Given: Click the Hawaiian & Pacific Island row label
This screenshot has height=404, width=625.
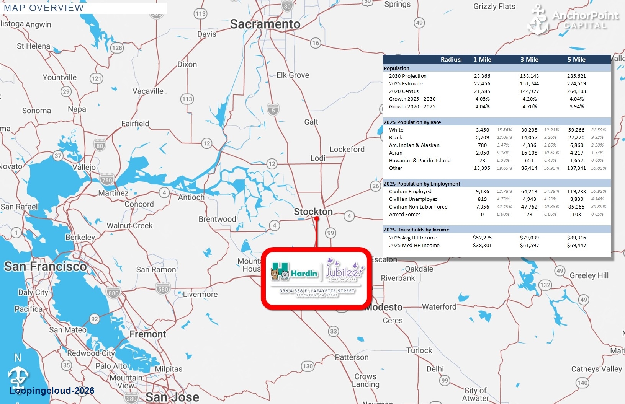Looking at the screenshot, I should (x=420, y=160).
